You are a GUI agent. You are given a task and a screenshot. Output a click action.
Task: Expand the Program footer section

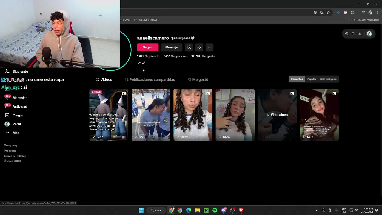10,151
